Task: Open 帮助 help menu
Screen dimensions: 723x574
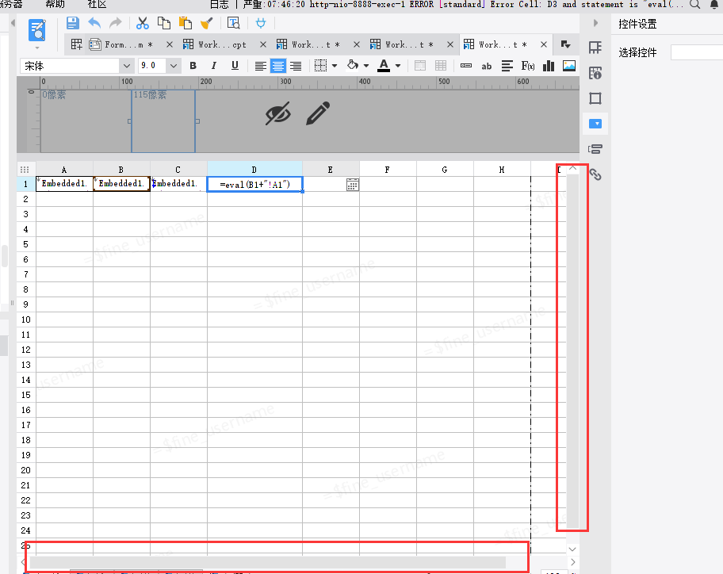Action: [x=55, y=4]
